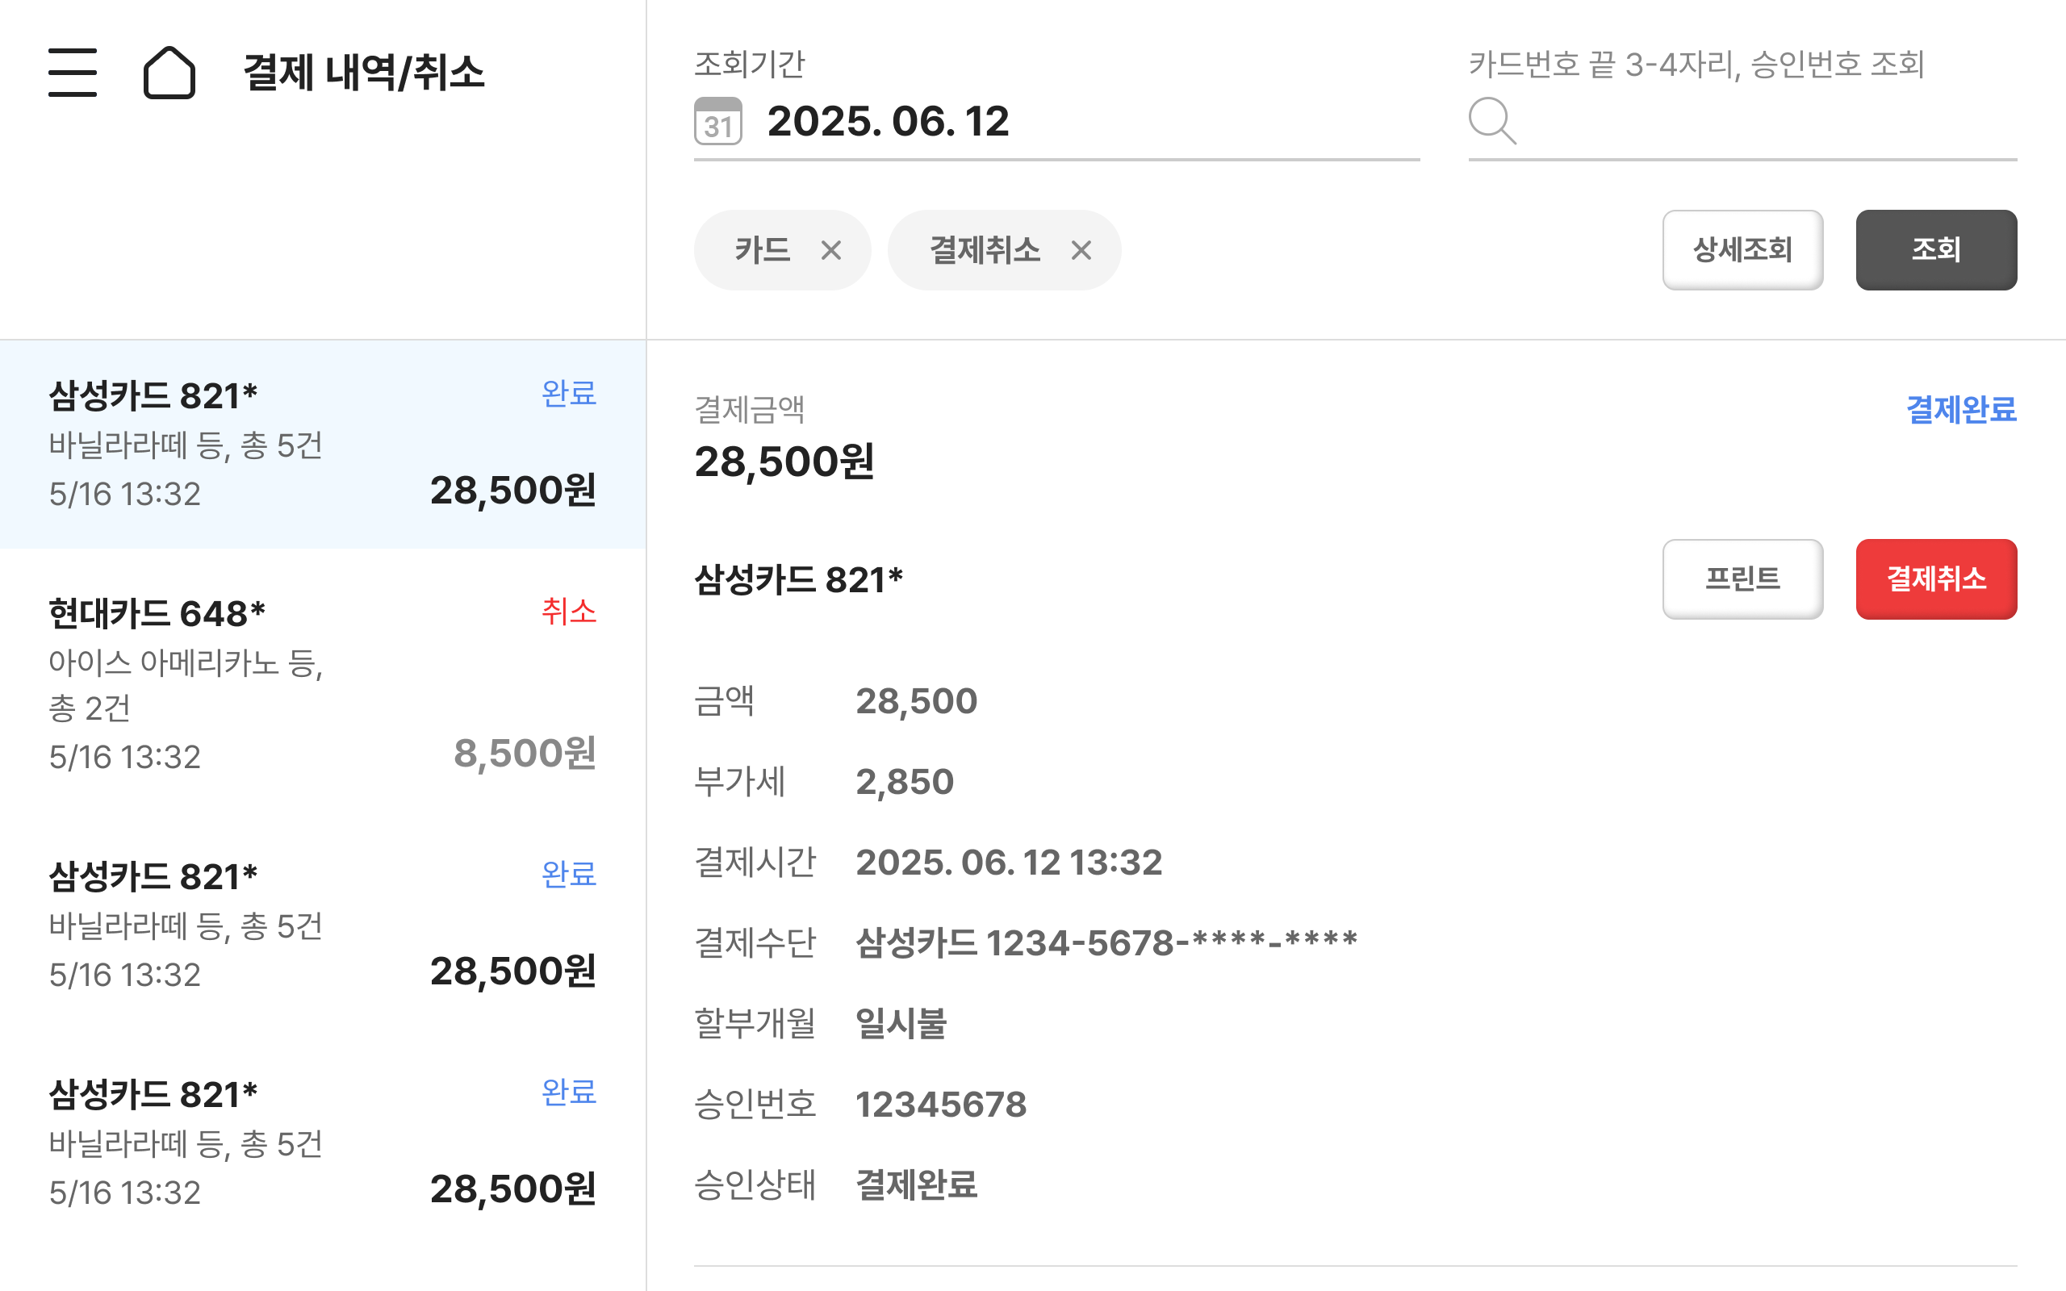Click the 결제완료 status link

click(x=1961, y=410)
